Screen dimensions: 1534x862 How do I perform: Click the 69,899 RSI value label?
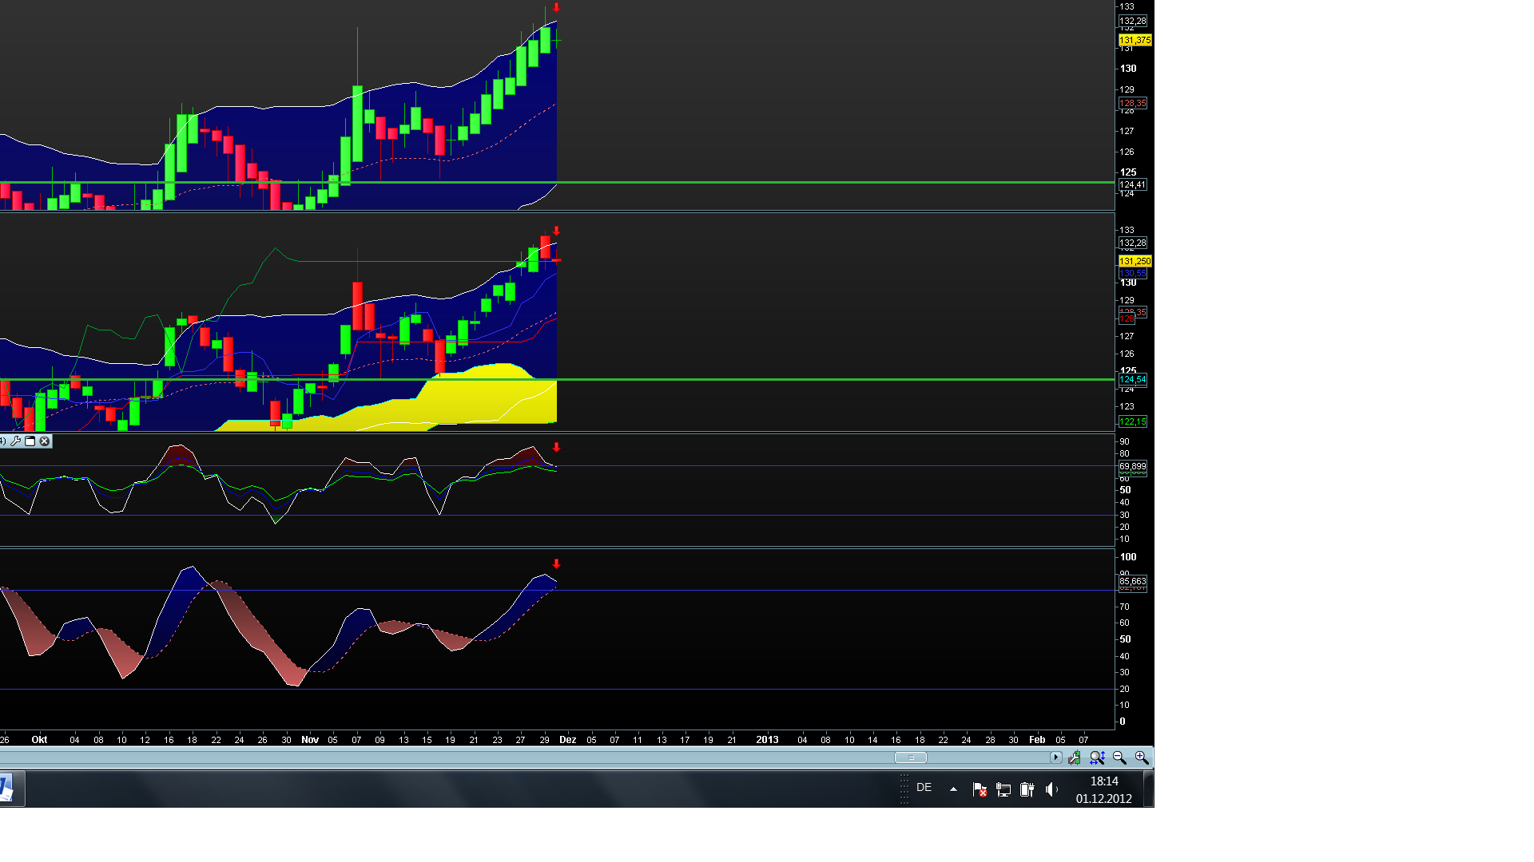pyautogui.click(x=1133, y=466)
